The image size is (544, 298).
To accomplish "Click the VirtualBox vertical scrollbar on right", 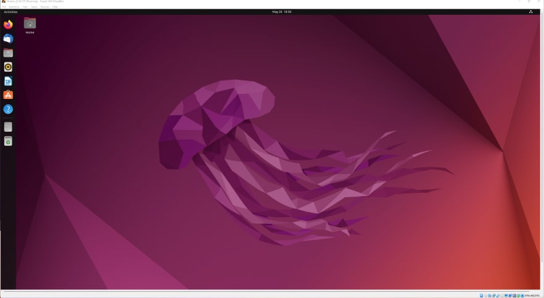I will 542,138.
